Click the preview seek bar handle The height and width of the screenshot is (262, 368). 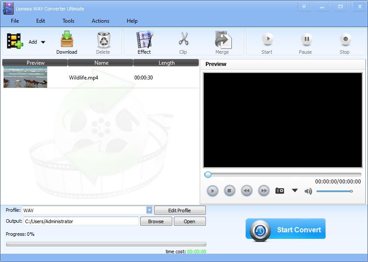(208, 175)
